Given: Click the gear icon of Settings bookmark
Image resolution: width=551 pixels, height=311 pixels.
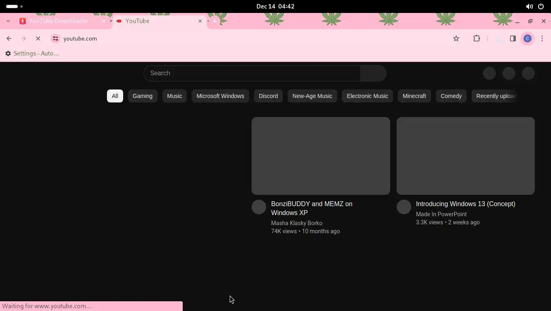Looking at the screenshot, I should (8, 53).
